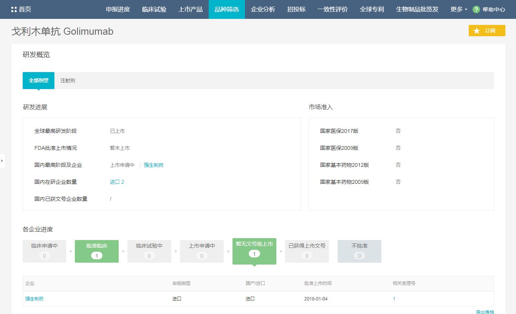The height and width of the screenshot is (314, 516).
Task: Select the green 批准临床 stage box
Action: (97, 251)
